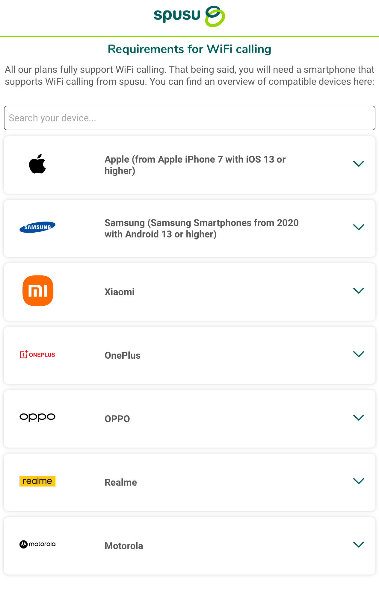Click the red OnePlus logo
379x591 pixels.
coord(37,354)
